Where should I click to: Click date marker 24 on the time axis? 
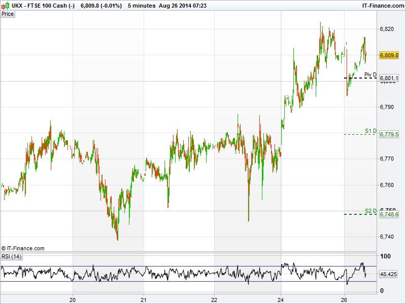click(x=281, y=299)
